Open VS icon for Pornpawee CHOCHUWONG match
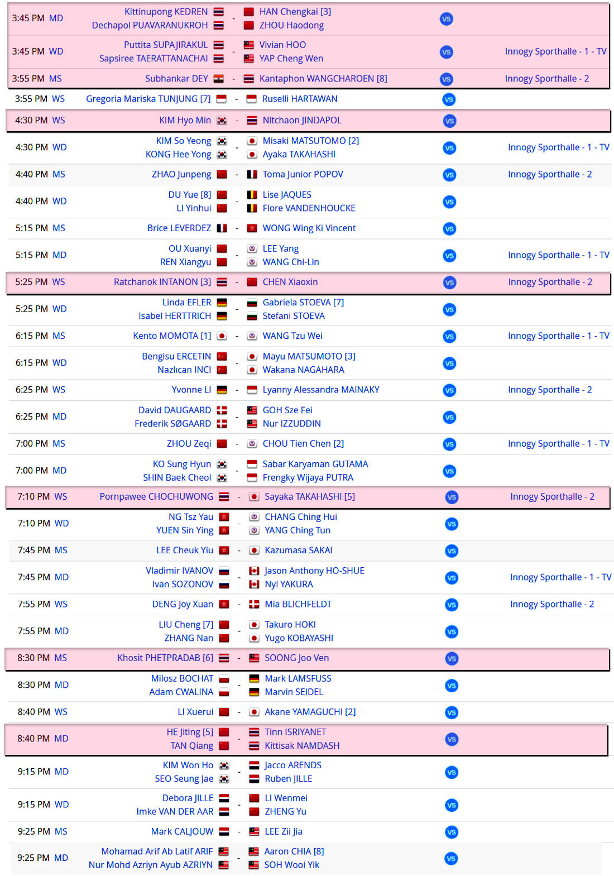The height and width of the screenshot is (876, 614). [x=452, y=497]
